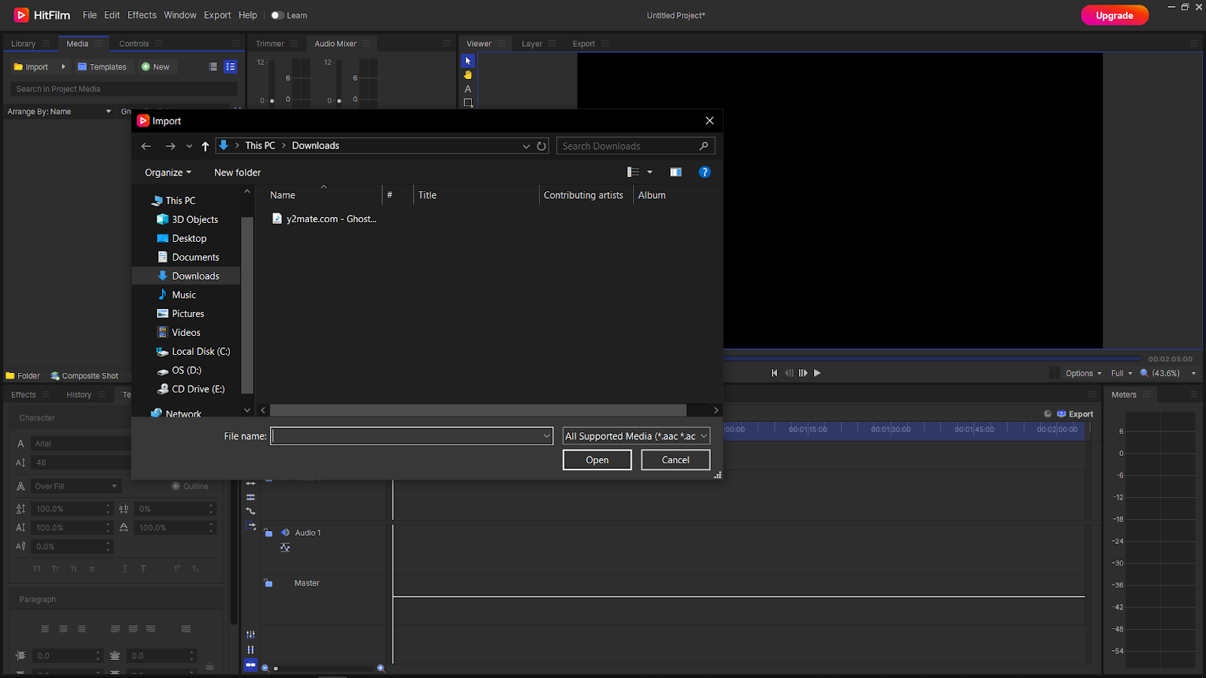This screenshot has width=1206, height=678.
Task: Show Audio 1 track waveform envelope icon
Action: [285, 548]
